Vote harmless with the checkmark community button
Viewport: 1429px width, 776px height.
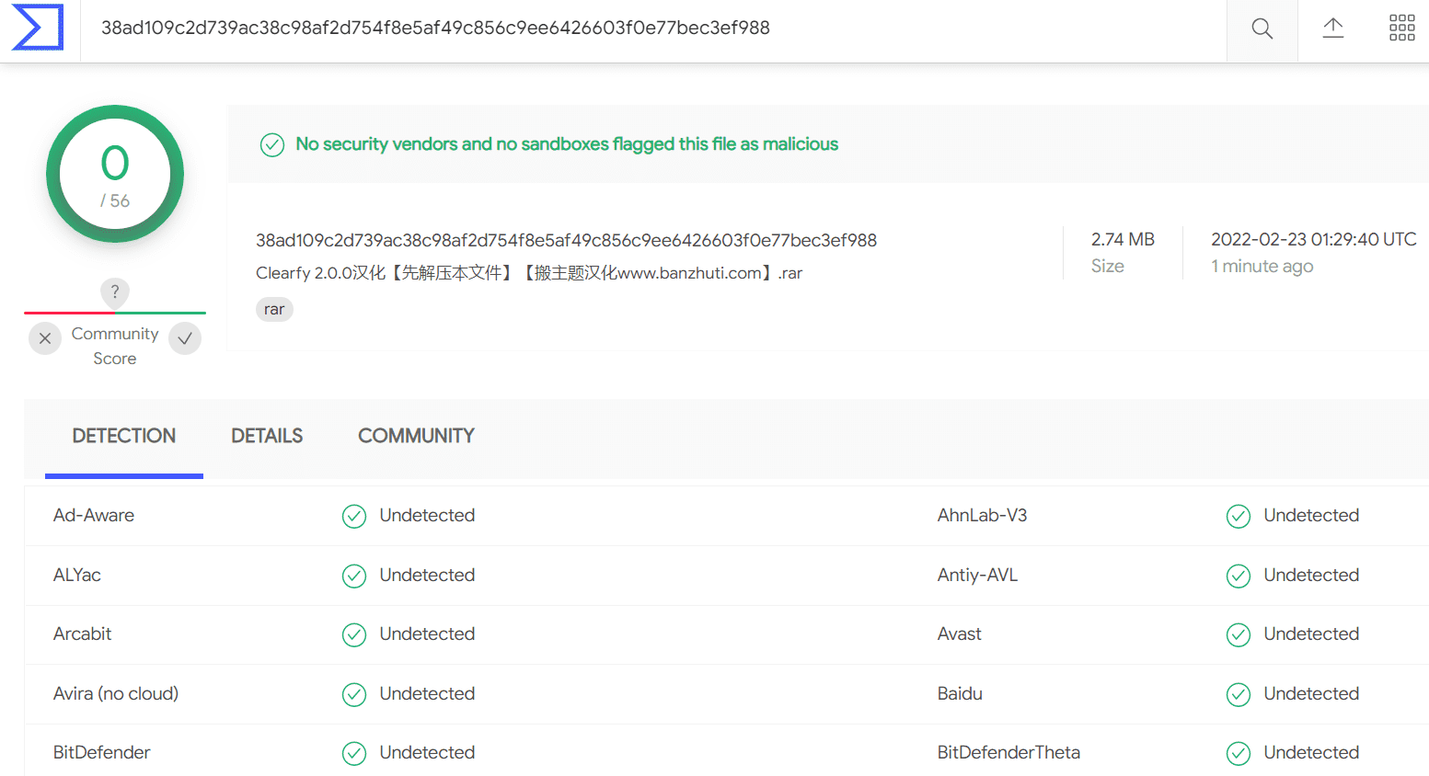(185, 338)
